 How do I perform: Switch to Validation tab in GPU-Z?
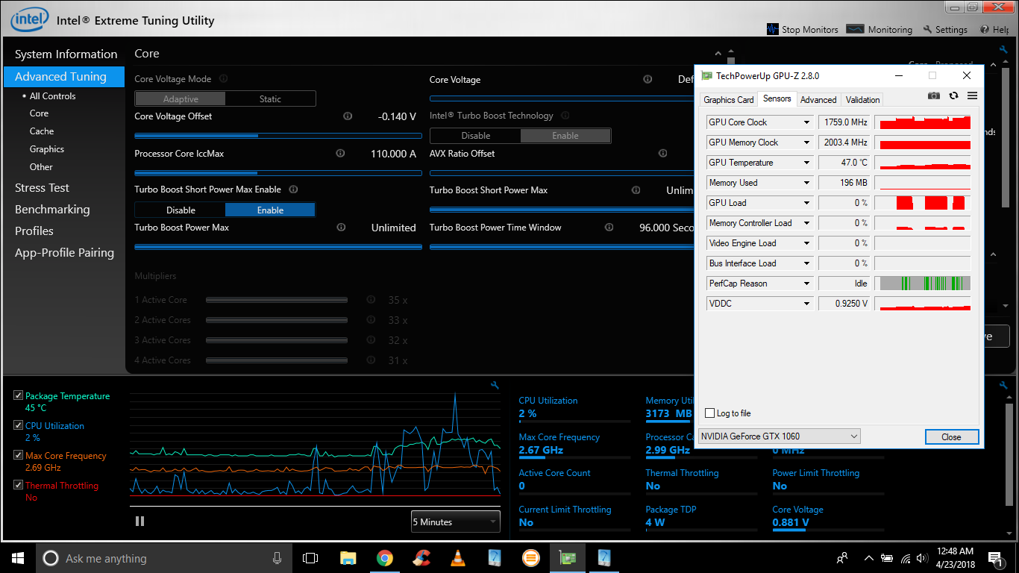click(863, 99)
